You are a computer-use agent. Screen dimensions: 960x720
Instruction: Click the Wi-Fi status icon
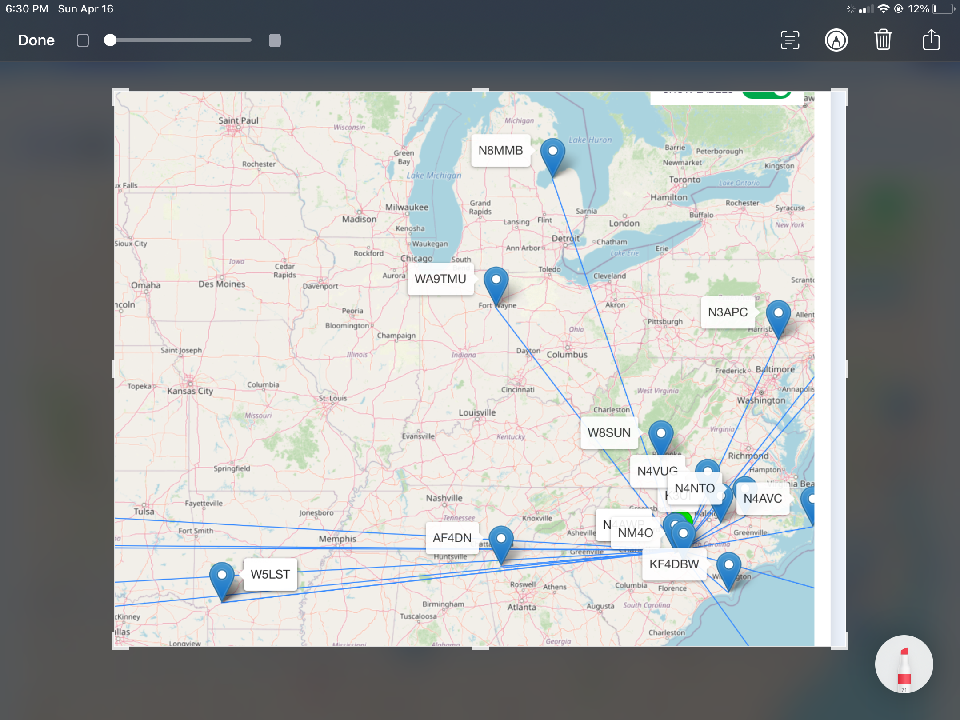click(x=884, y=9)
